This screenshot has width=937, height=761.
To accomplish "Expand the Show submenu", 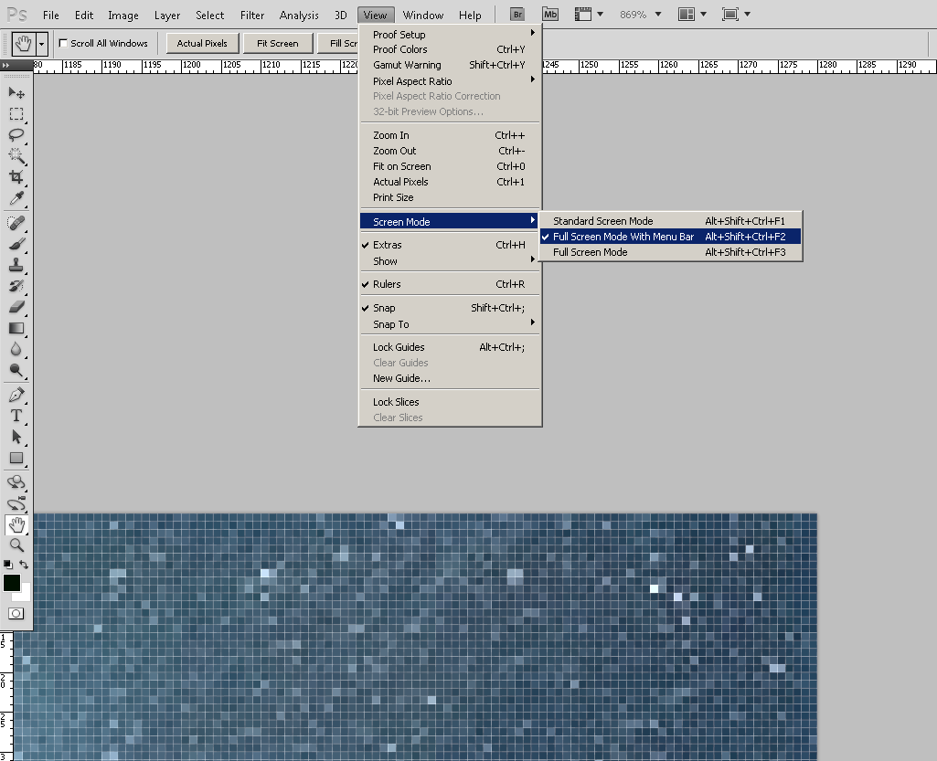I will pyautogui.click(x=450, y=261).
